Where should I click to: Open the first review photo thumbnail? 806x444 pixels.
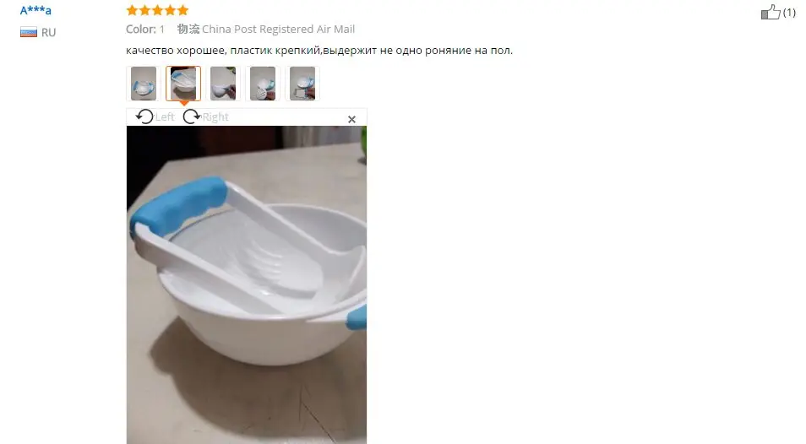pyautogui.click(x=144, y=84)
